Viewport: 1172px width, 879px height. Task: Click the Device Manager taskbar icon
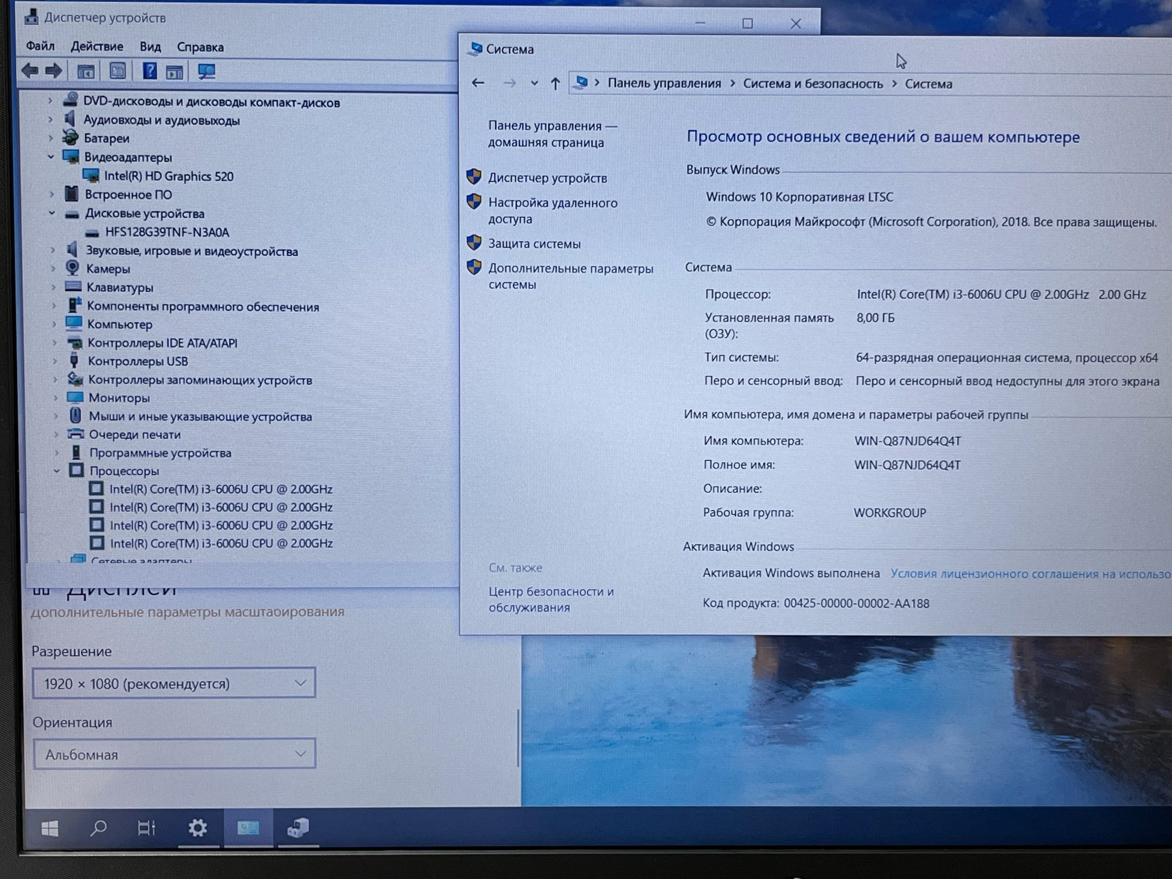[x=298, y=828]
